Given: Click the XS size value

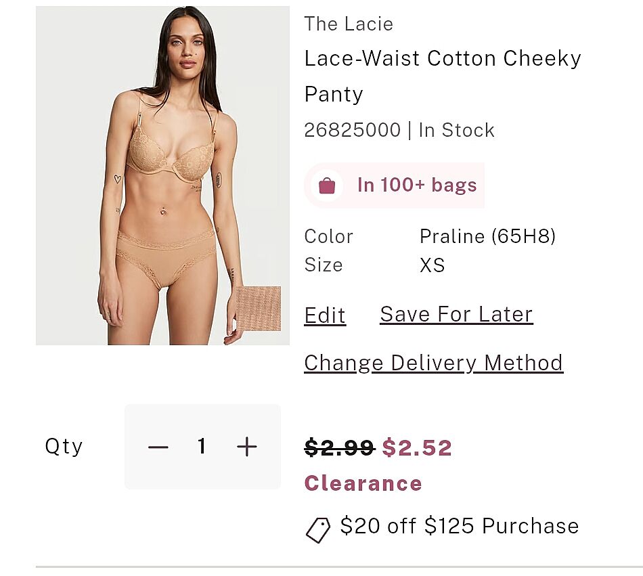Looking at the screenshot, I should tap(433, 265).
